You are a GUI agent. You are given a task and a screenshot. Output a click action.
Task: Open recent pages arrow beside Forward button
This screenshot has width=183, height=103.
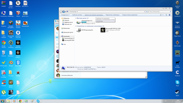click(66, 12)
